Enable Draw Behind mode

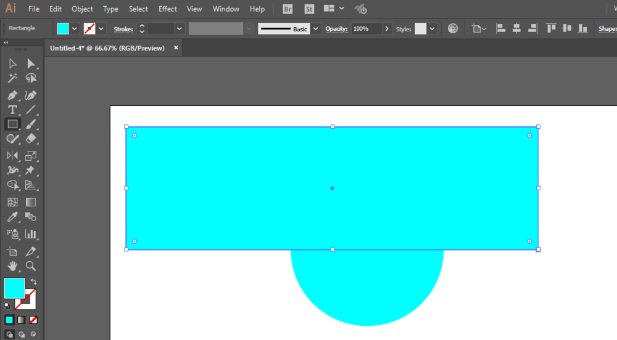pyautogui.click(x=21, y=334)
